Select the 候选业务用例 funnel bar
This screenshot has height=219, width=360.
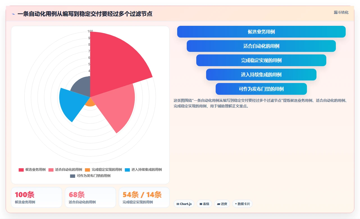(261, 32)
